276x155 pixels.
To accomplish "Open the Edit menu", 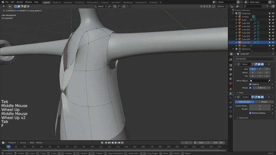I will 13,2.
